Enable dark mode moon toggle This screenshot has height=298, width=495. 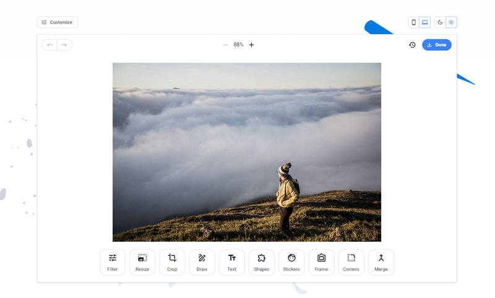pyautogui.click(x=440, y=22)
